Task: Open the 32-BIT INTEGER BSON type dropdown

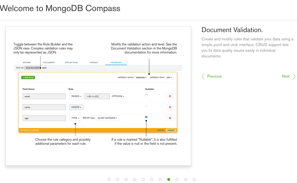Action: [x=107, y=118]
